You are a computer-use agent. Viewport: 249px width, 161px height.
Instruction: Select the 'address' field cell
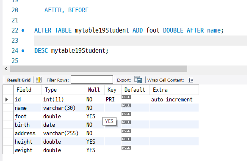click(28, 133)
